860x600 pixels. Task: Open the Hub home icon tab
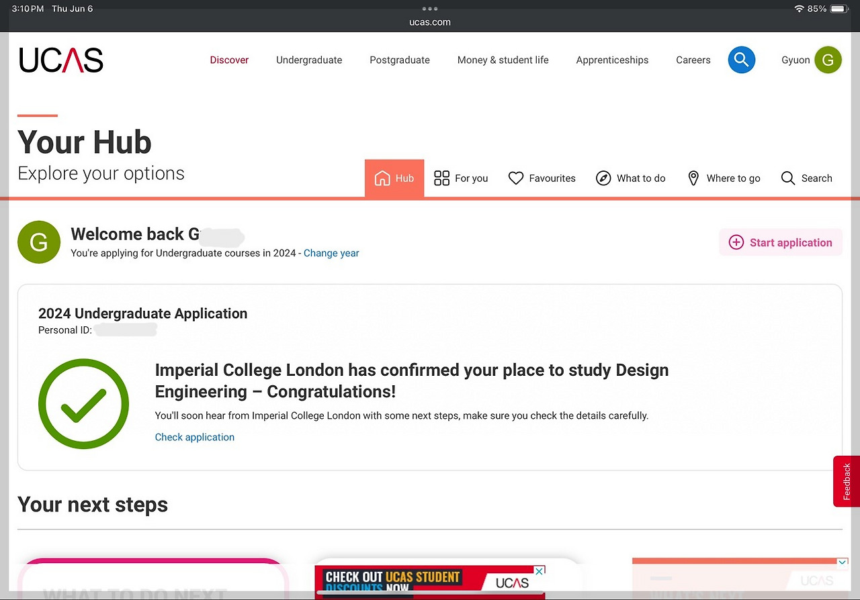(x=383, y=178)
